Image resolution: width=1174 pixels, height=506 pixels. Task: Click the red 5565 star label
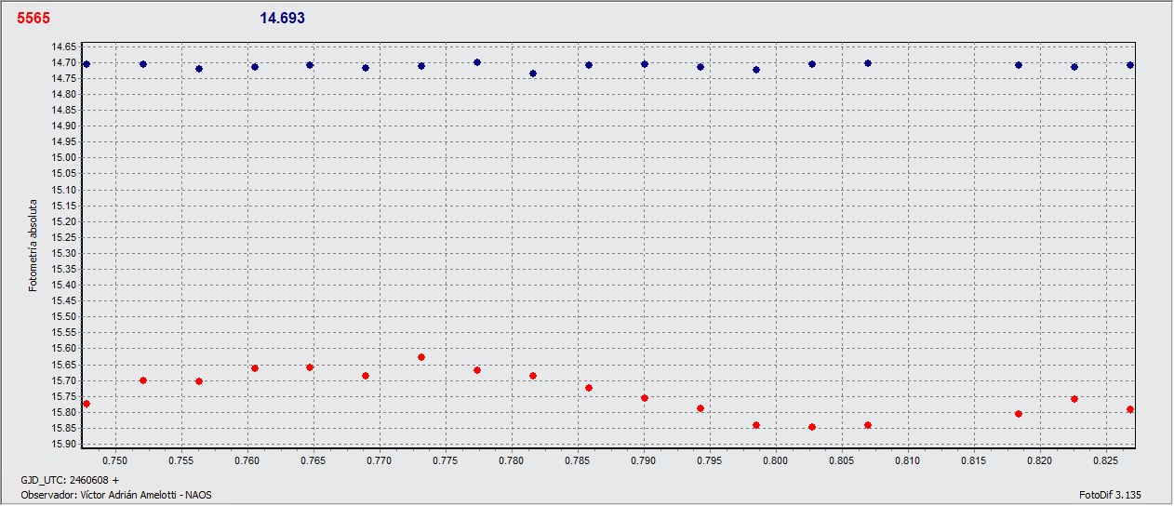click(33, 19)
